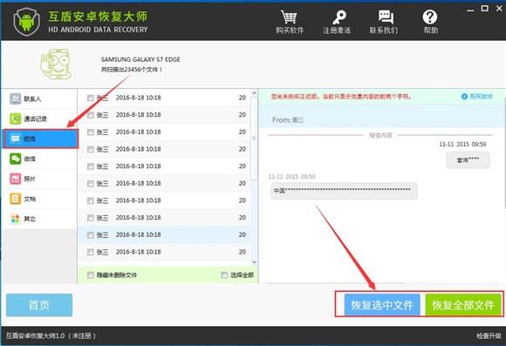Select 联系人 contacts in the sidebar
This screenshot has width=506, height=346.
click(x=39, y=98)
